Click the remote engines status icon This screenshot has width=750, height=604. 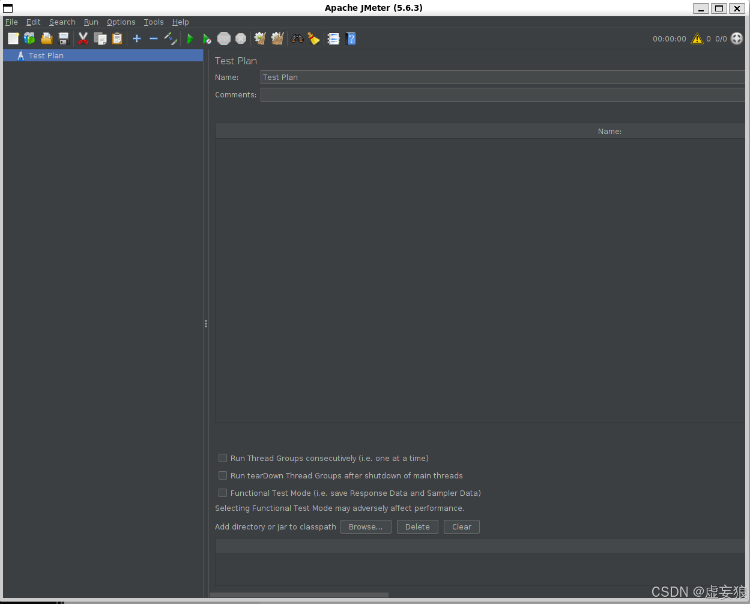737,38
